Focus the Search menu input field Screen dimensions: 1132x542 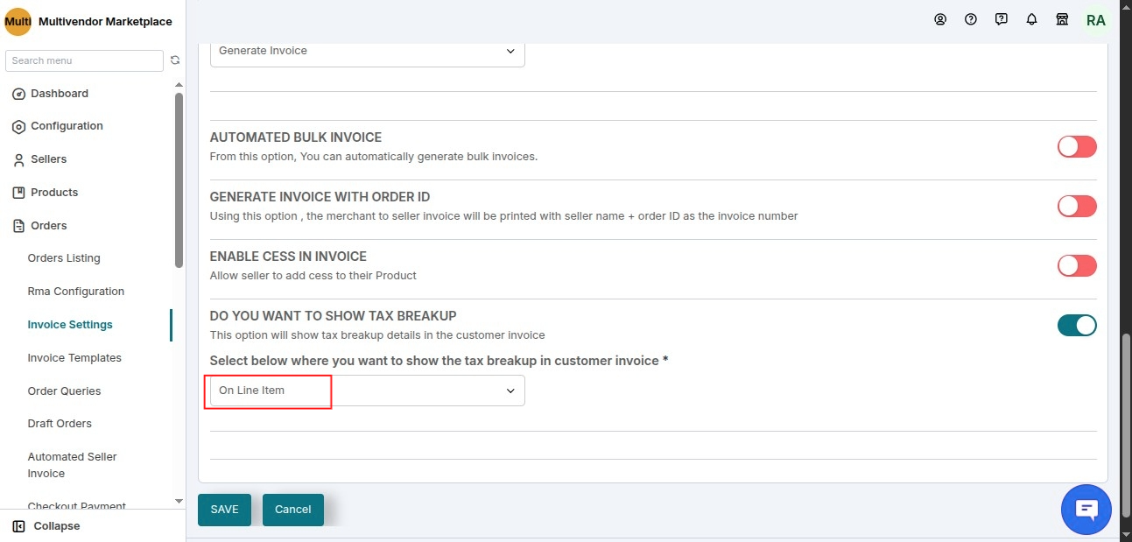[x=84, y=60]
